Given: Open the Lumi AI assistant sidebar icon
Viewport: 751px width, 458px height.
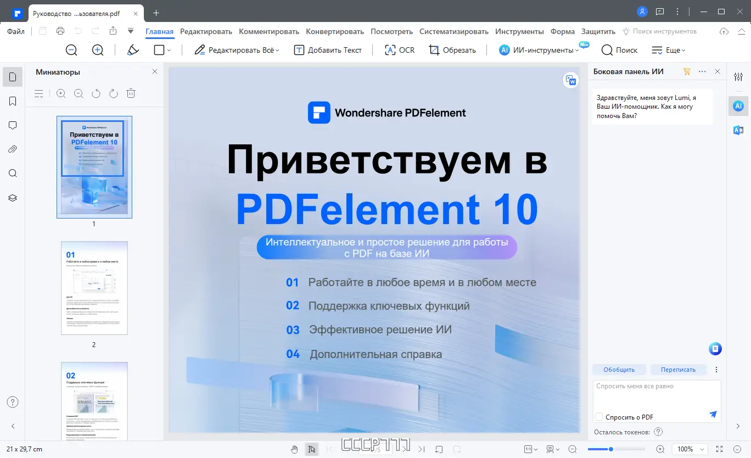Looking at the screenshot, I should click(738, 105).
